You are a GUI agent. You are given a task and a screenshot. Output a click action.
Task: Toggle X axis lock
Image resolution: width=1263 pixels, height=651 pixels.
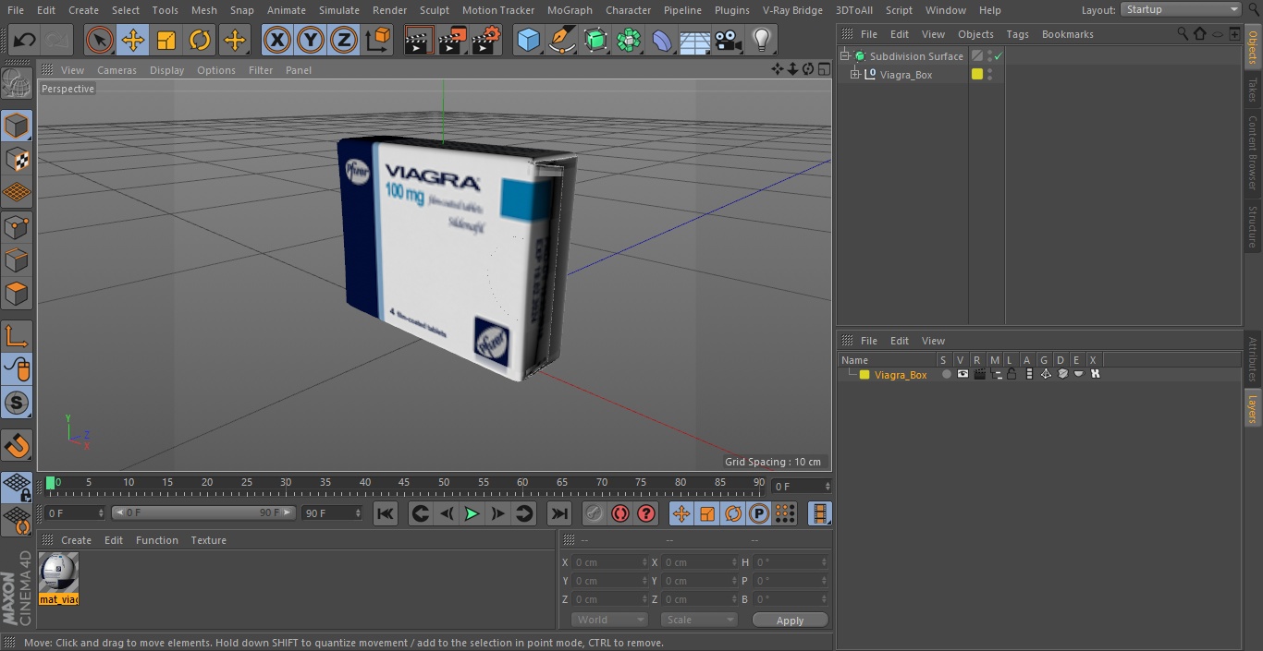click(276, 40)
